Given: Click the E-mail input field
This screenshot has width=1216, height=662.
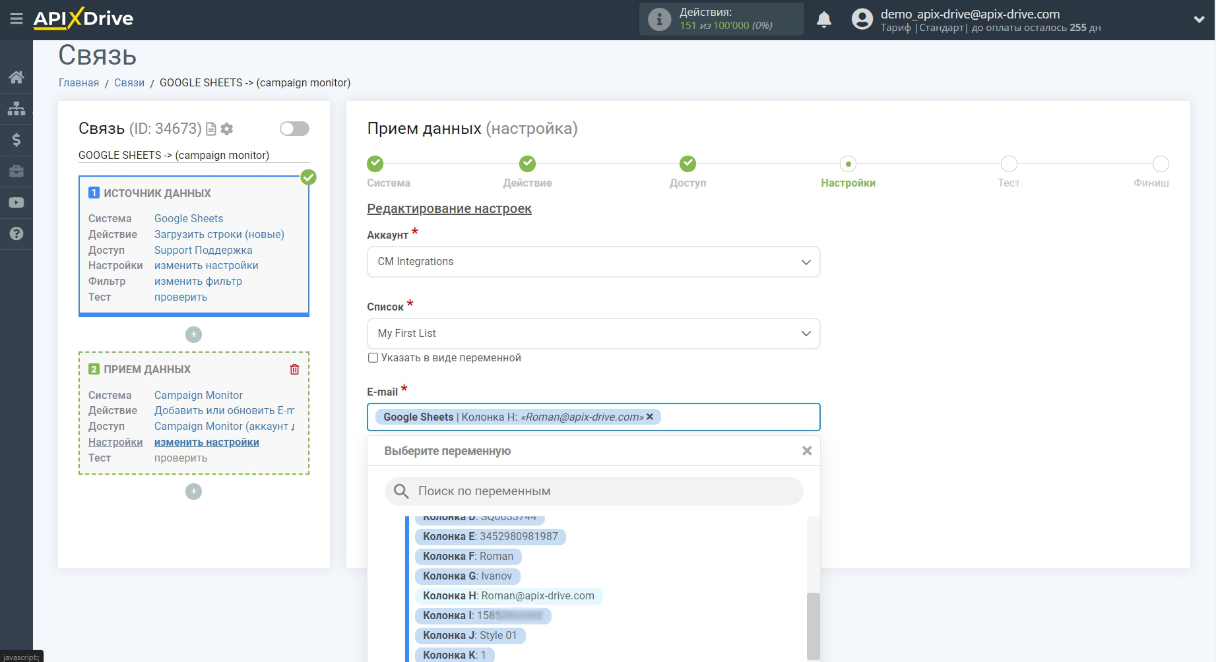Looking at the screenshot, I should [x=593, y=417].
